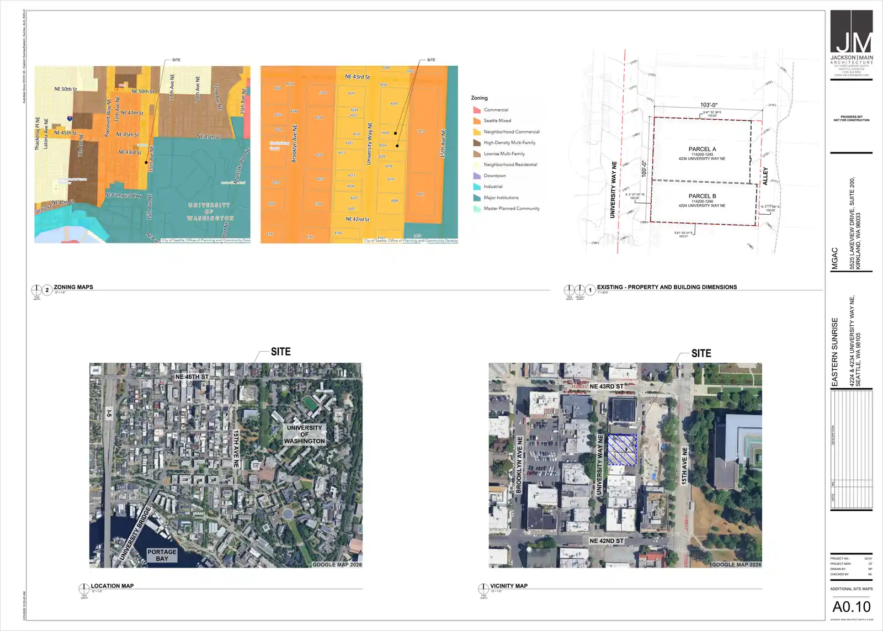Click the large SITE label above vicinity map
Viewport: 883px width, 631px height.
pos(701,353)
